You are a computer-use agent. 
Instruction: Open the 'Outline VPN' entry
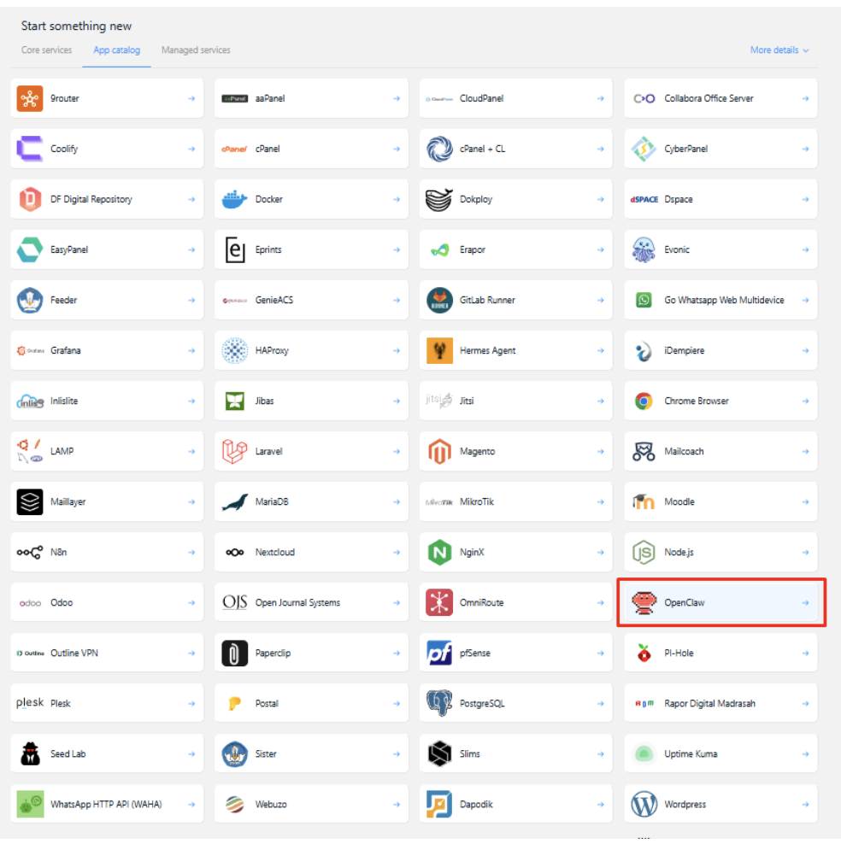tap(107, 653)
